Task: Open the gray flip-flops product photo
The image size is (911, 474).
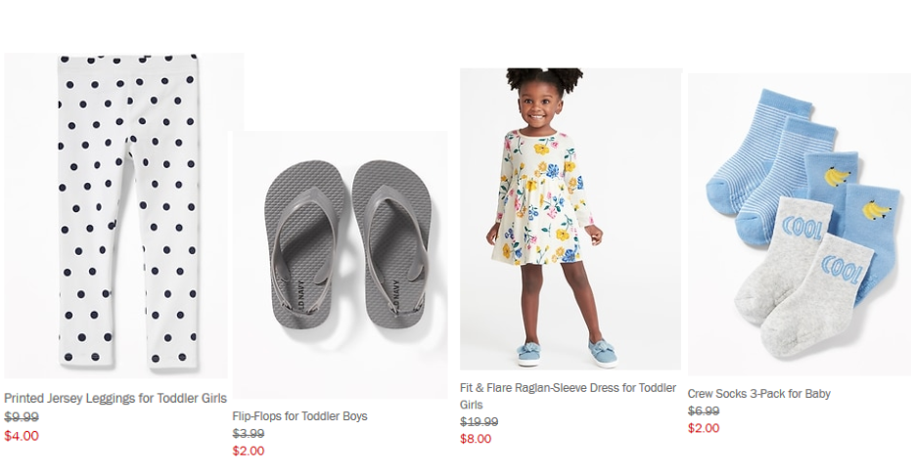Action: [340, 264]
